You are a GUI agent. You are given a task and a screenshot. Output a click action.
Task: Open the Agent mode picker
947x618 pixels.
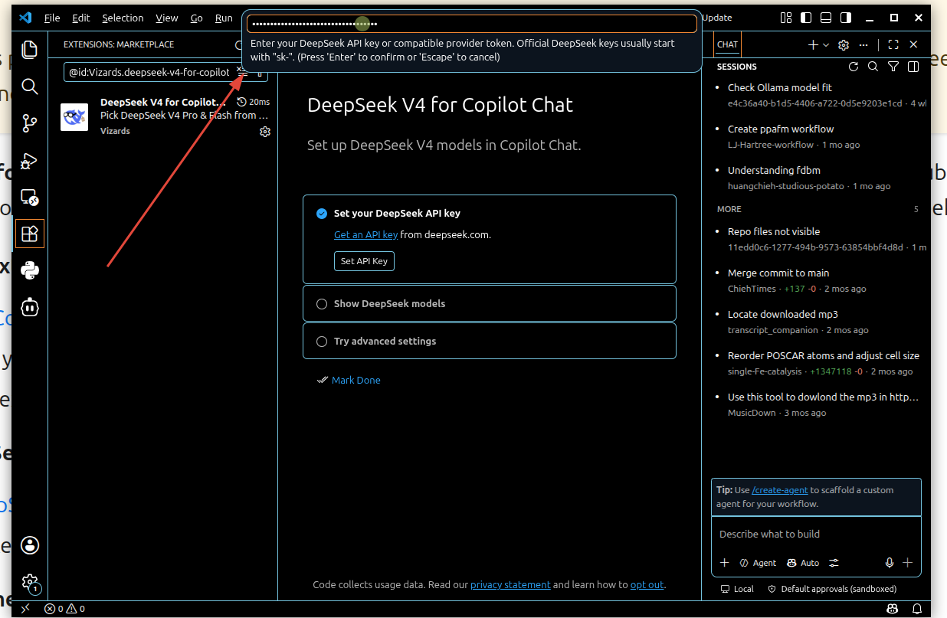(758, 563)
